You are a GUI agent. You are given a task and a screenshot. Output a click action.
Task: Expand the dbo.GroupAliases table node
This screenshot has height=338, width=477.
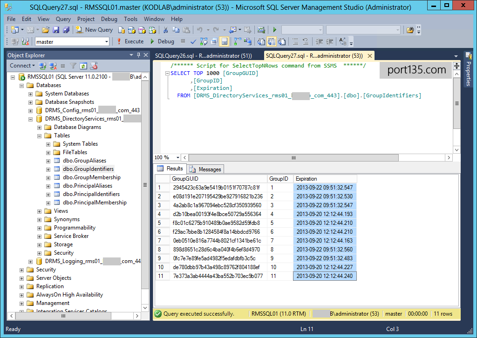[48, 161]
